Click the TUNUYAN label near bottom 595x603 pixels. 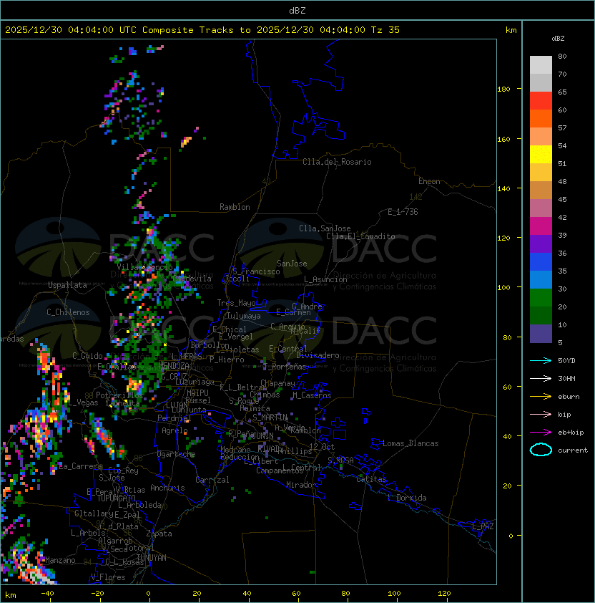pyautogui.click(x=152, y=558)
